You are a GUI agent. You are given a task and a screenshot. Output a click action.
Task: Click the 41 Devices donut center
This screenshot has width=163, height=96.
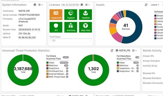tap(126, 27)
